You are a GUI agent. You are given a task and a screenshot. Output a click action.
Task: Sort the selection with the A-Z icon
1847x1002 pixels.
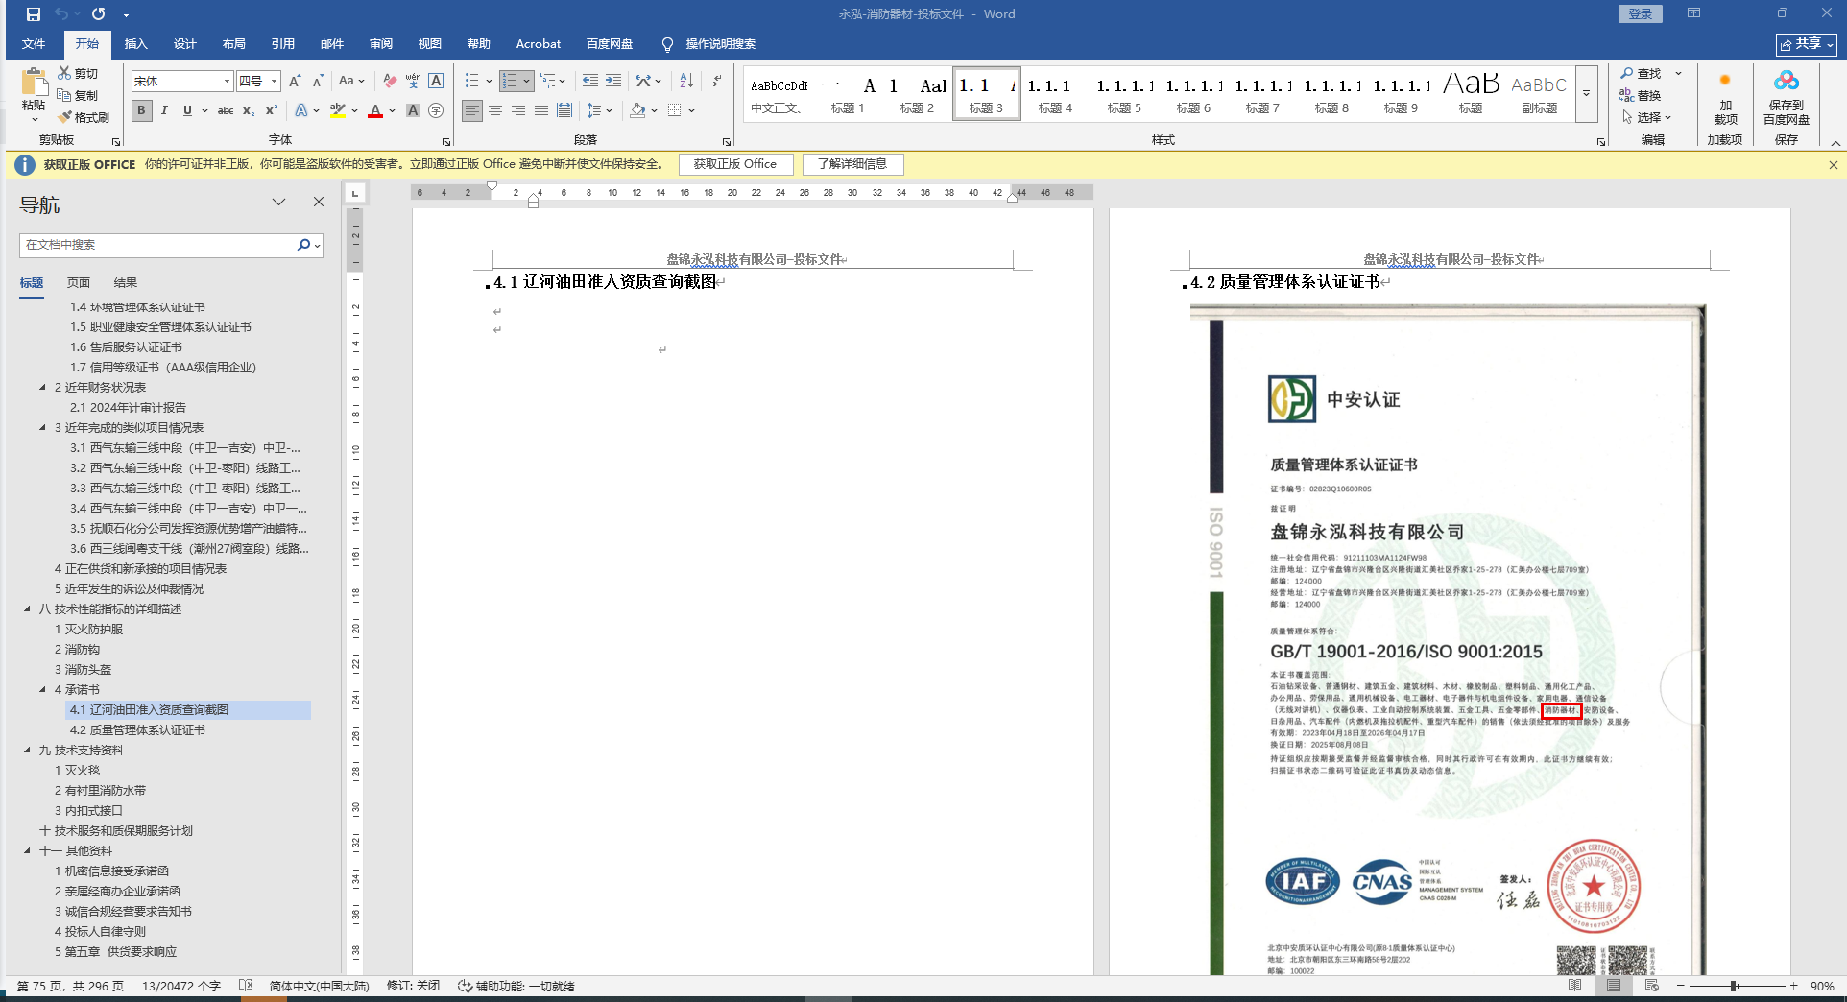pos(686,81)
